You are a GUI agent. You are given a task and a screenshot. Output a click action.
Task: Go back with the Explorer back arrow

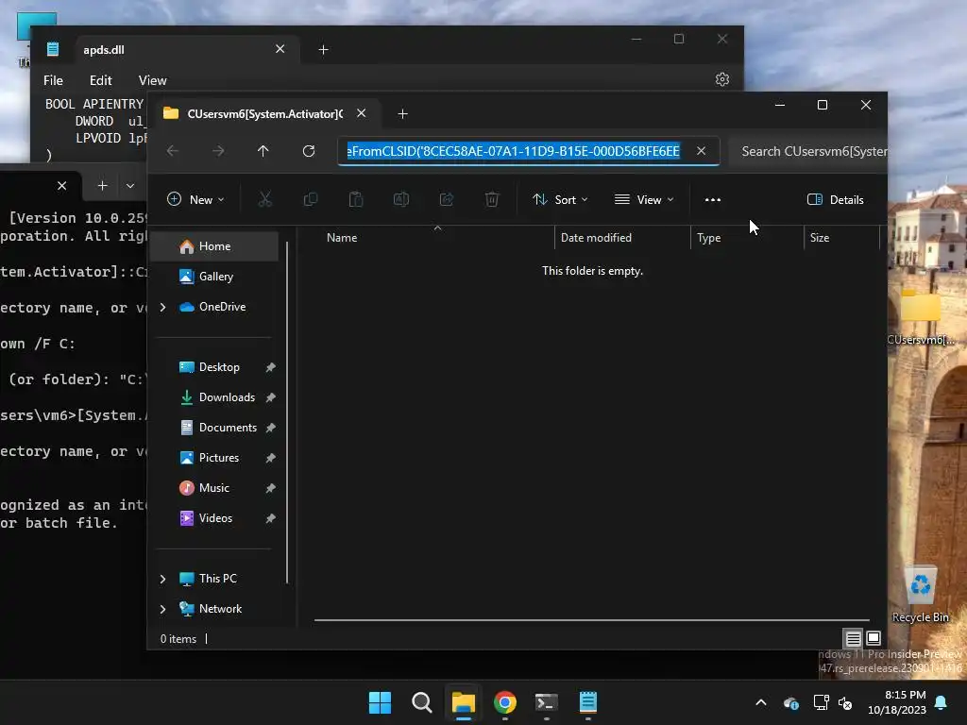(173, 151)
